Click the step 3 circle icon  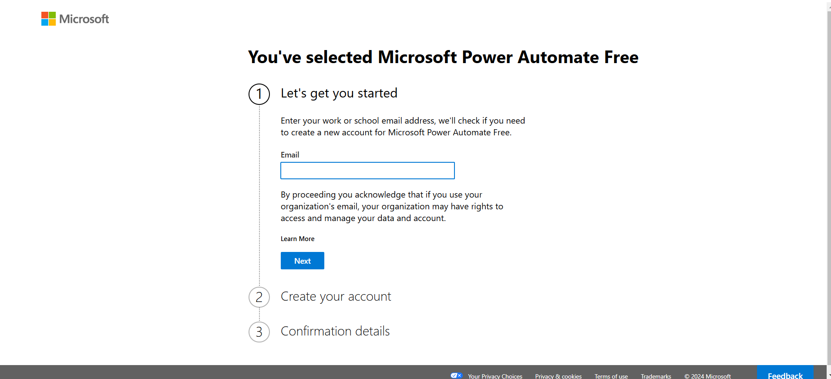(259, 332)
